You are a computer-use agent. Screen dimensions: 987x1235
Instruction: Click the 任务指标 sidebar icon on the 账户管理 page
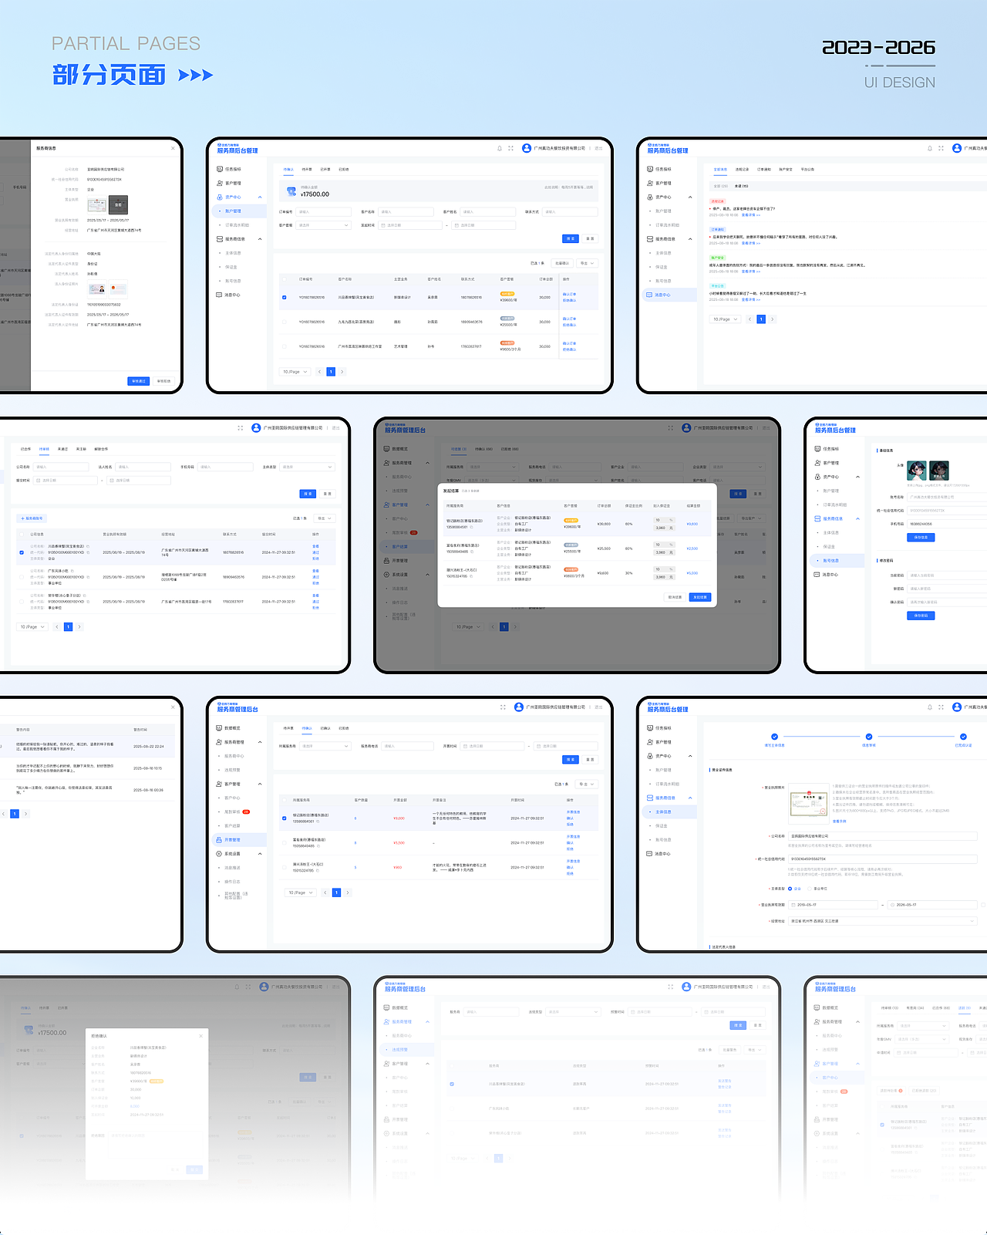tap(219, 169)
